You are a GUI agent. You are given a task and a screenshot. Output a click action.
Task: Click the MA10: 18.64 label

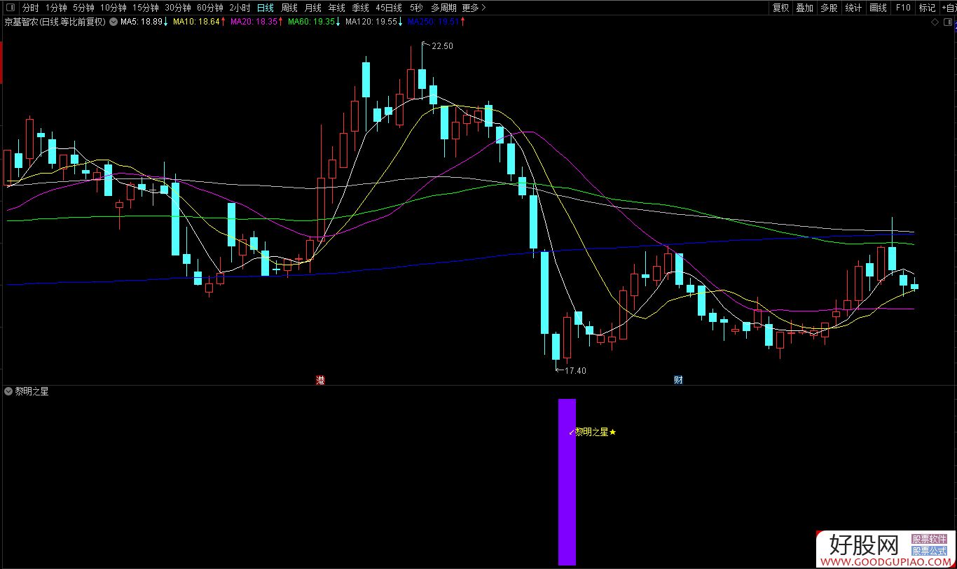(x=200, y=22)
